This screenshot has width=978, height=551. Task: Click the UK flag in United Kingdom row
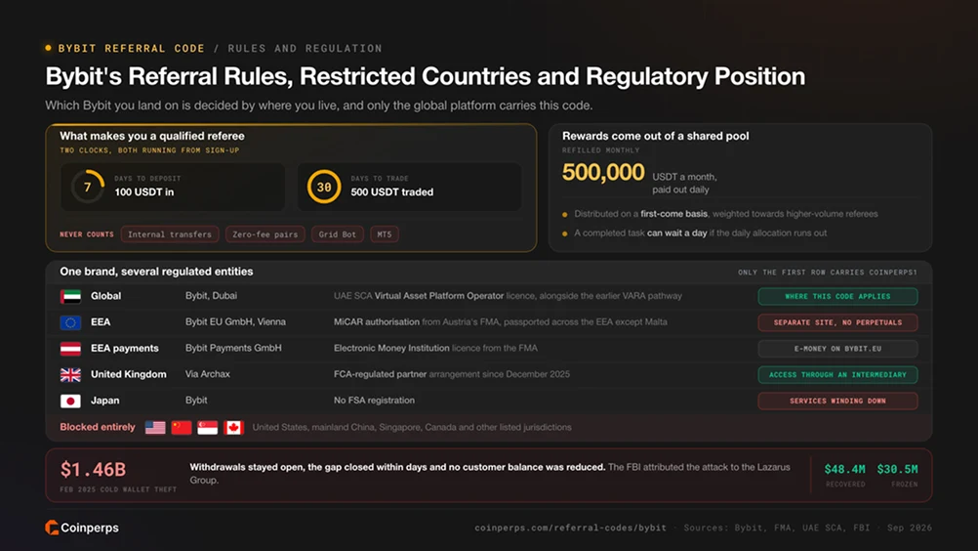[70, 375]
